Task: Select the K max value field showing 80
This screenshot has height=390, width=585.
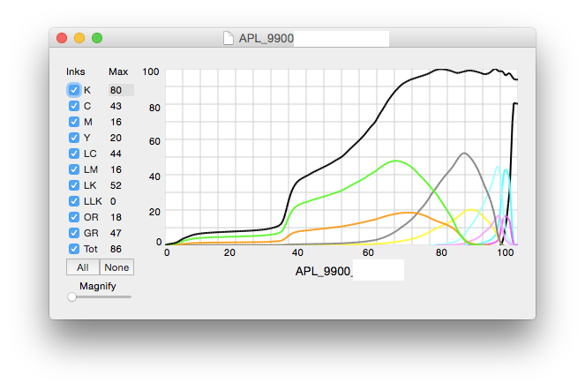Action: click(x=120, y=90)
